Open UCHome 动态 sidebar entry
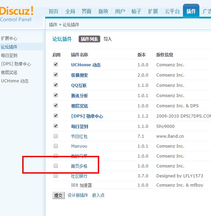211x216 pixels. coord(15,81)
